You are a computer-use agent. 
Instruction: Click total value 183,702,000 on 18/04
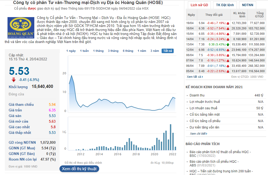pos(256,29)
